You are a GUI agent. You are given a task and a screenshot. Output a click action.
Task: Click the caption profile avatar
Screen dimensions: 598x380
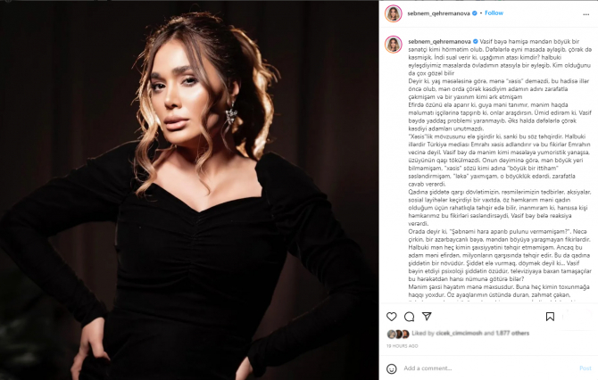(x=394, y=45)
